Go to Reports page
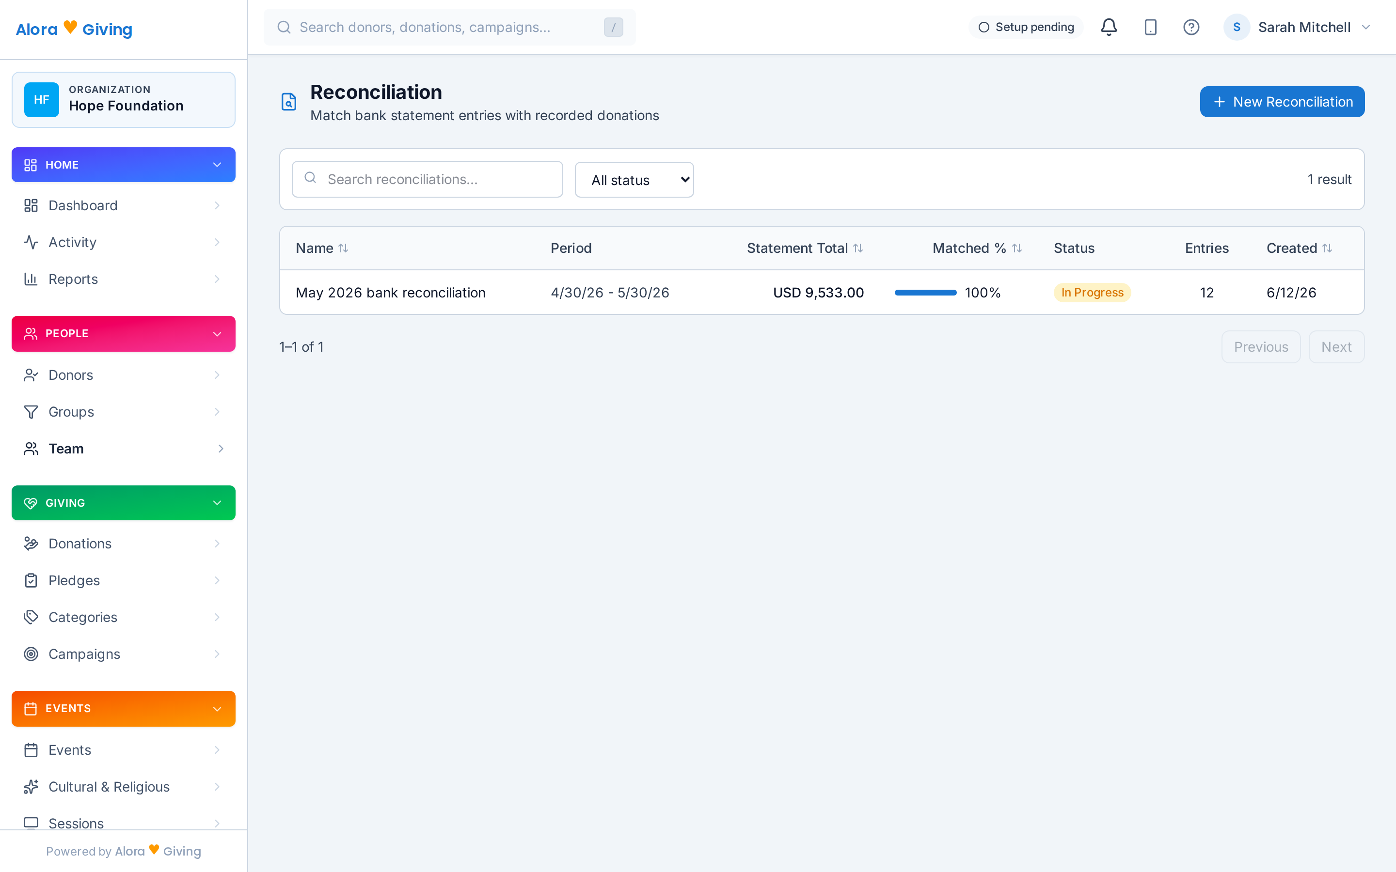Viewport: 1396px width, 872px height. tap(124, 279)
